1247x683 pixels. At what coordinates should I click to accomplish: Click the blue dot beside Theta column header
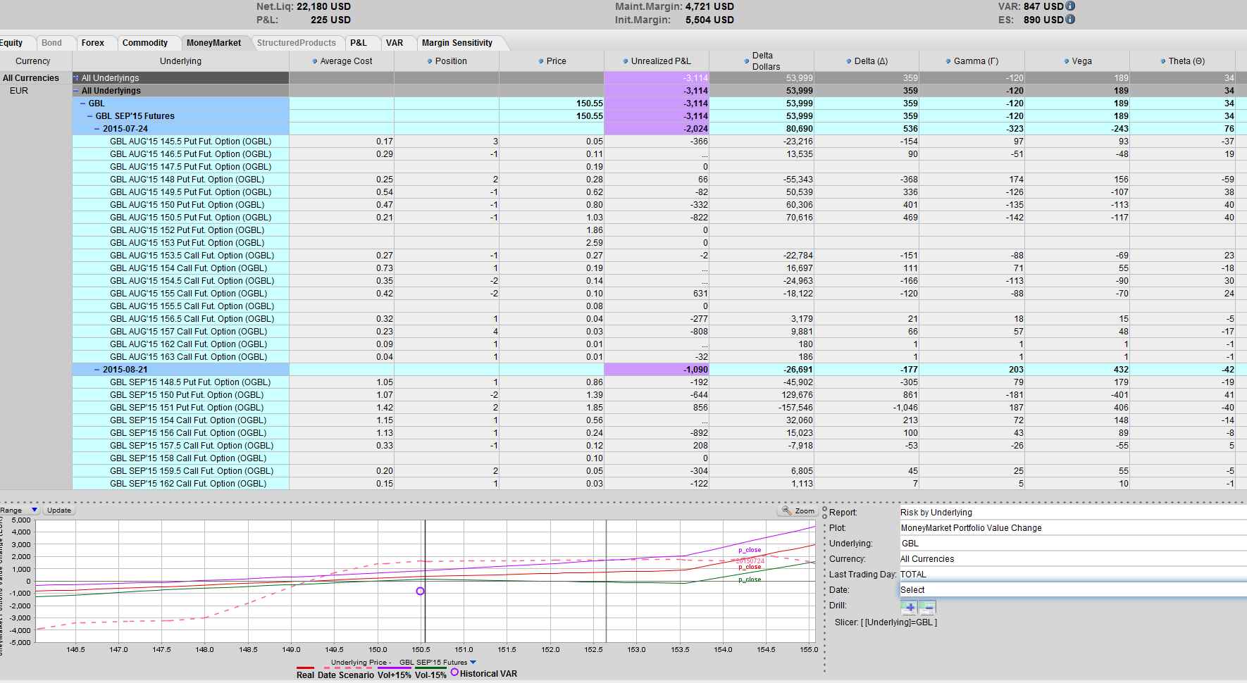(1163, 61)
